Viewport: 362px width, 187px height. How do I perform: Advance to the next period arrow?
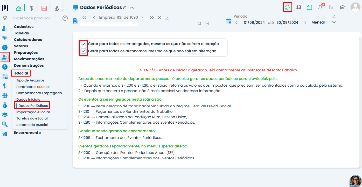[305, 23]
